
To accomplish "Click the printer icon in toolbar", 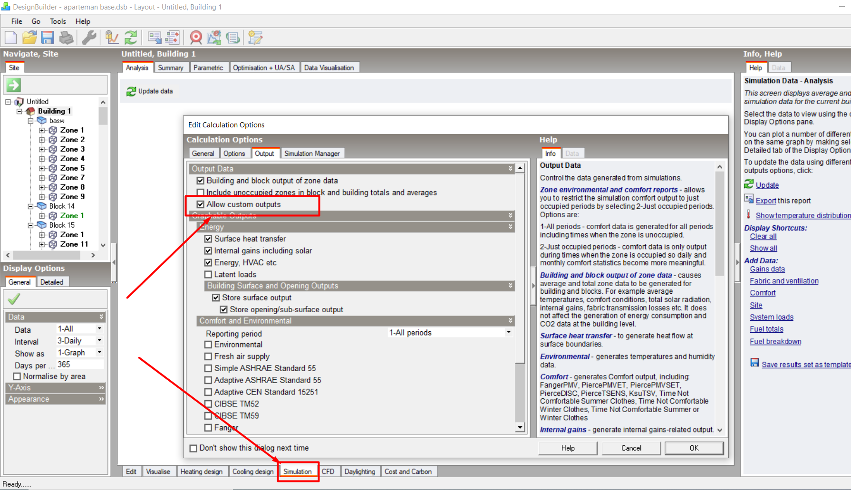I will (66, 38).
